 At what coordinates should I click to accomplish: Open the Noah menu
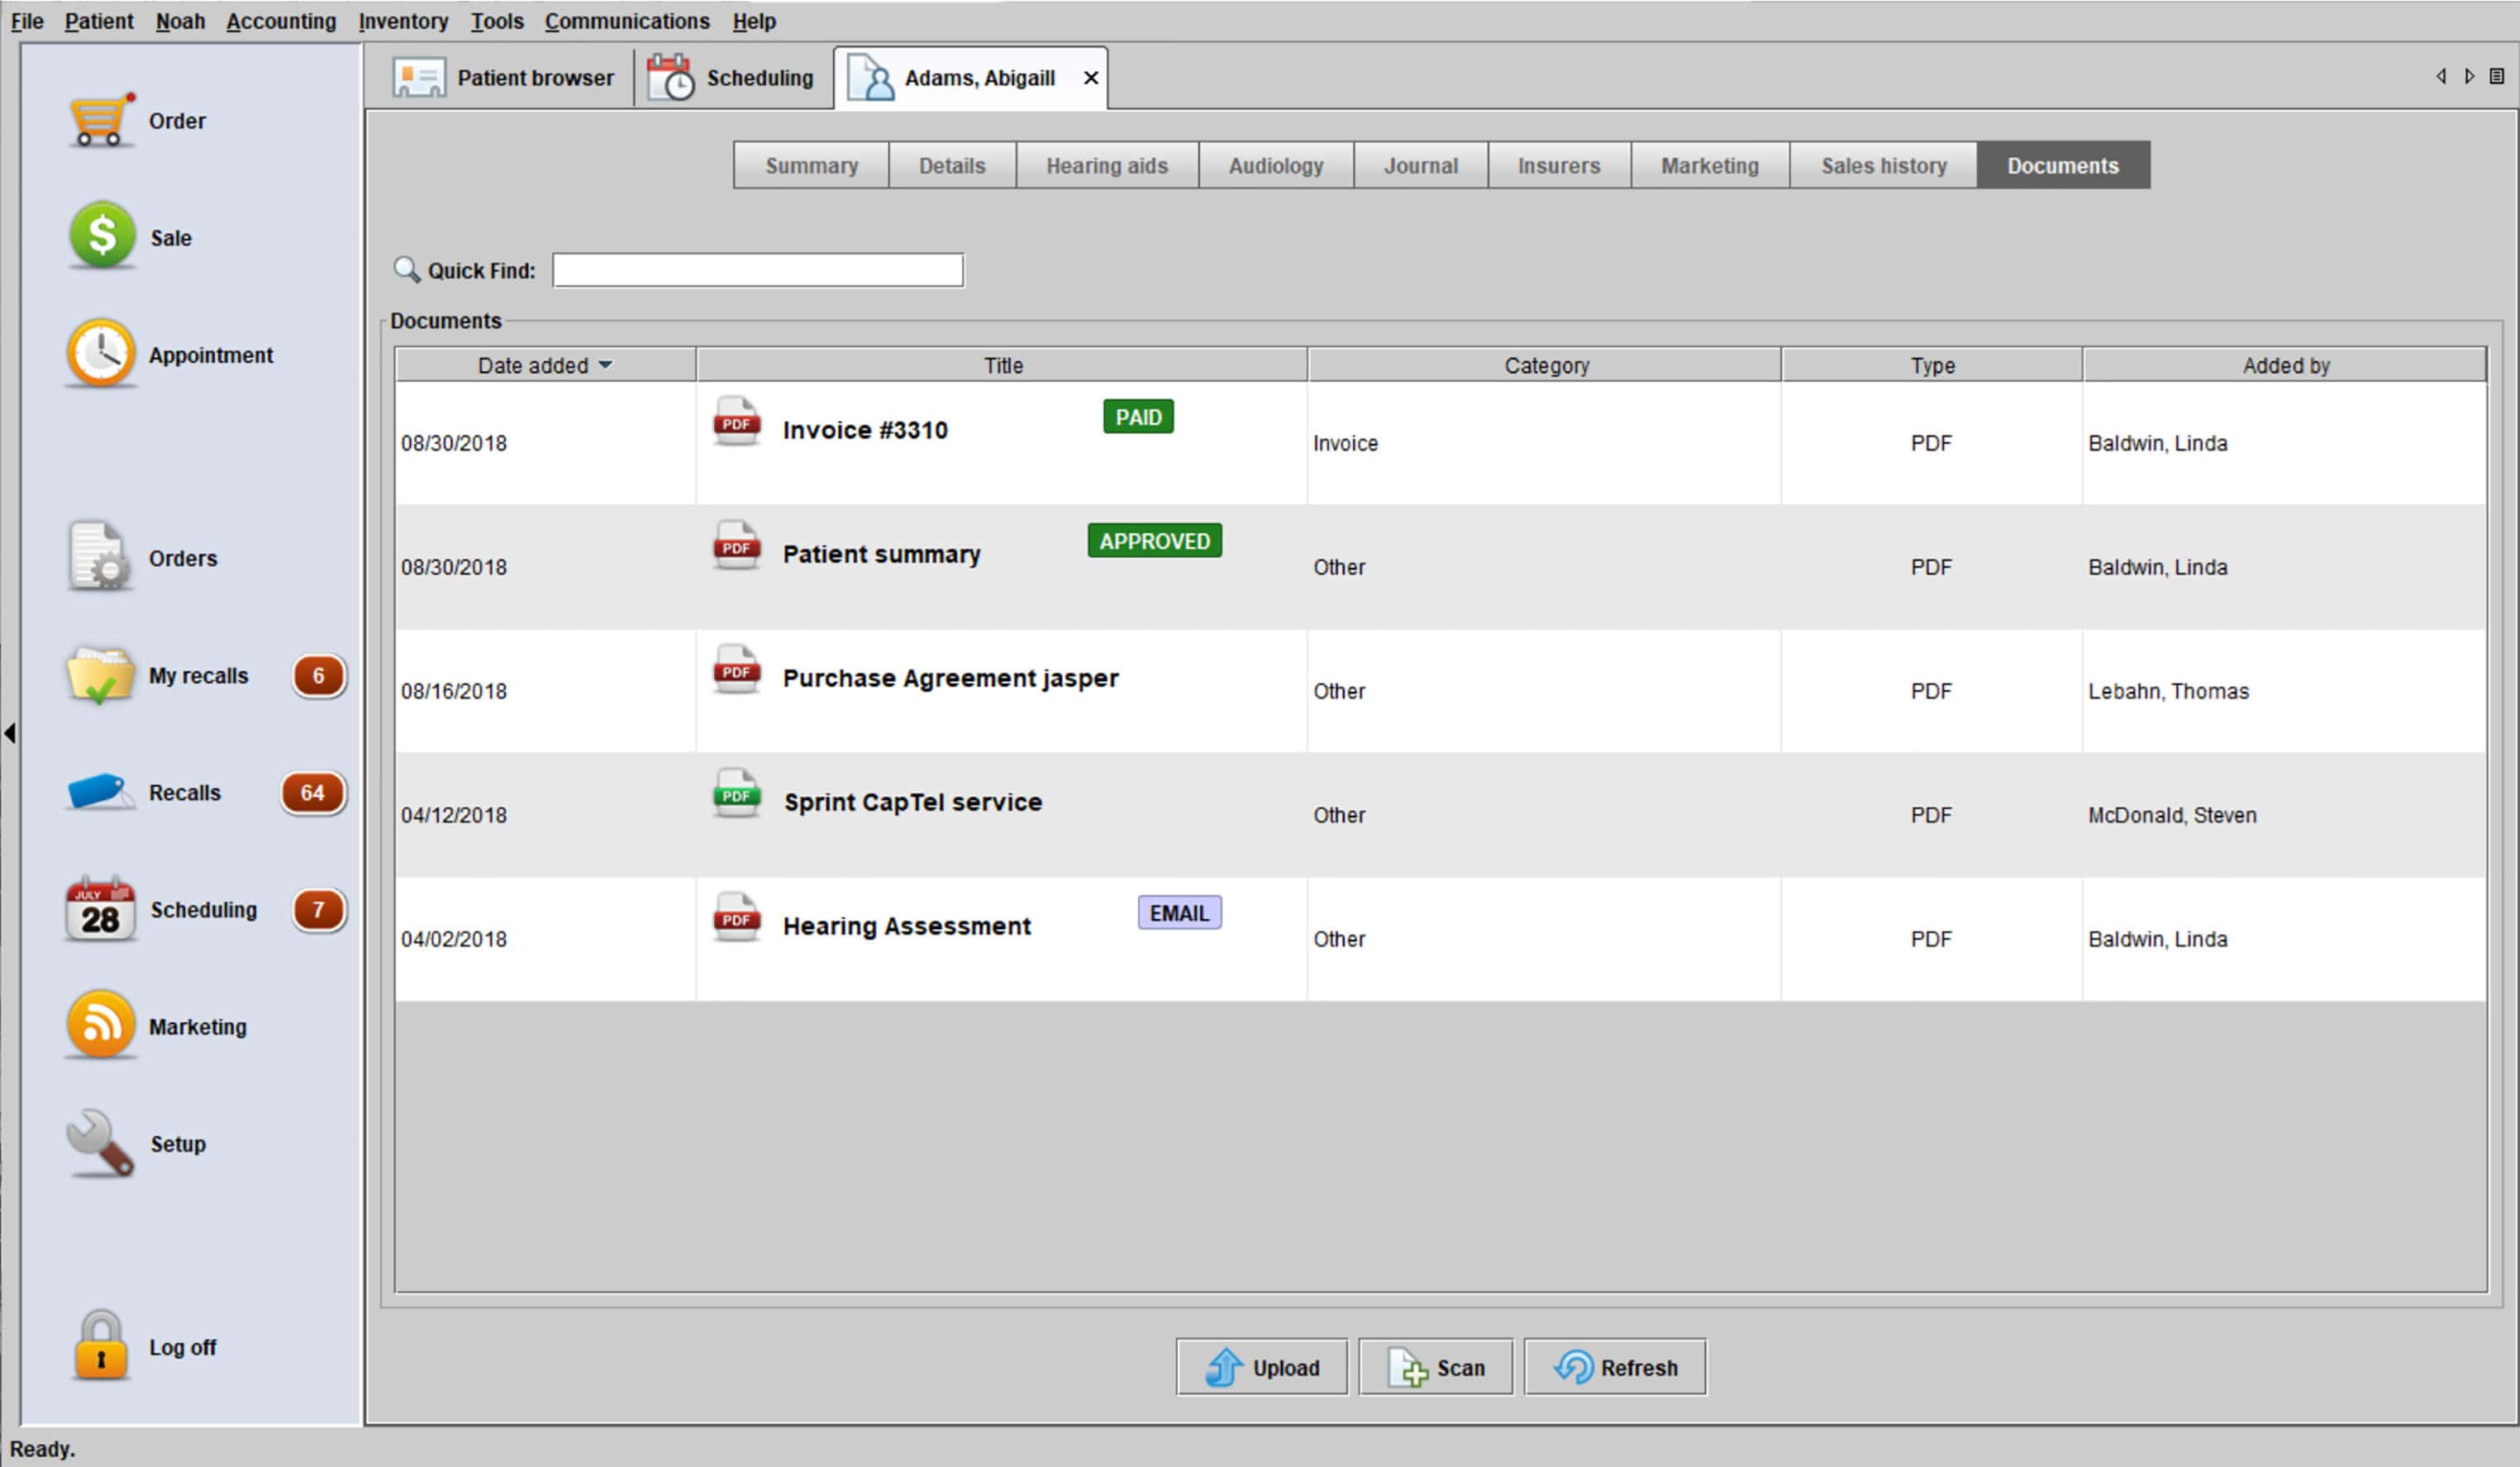180,21
